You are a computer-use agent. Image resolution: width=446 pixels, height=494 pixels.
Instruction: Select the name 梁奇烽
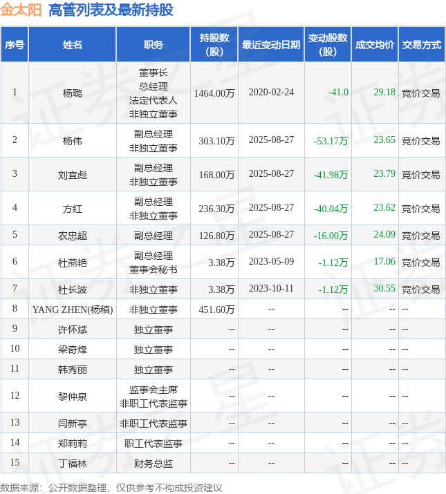72,350
